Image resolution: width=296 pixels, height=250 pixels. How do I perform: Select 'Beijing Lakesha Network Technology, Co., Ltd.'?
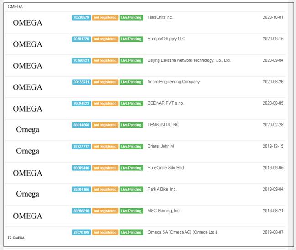189,60
